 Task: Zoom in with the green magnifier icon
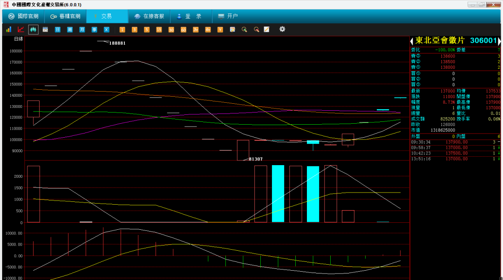tap(245, 29)
